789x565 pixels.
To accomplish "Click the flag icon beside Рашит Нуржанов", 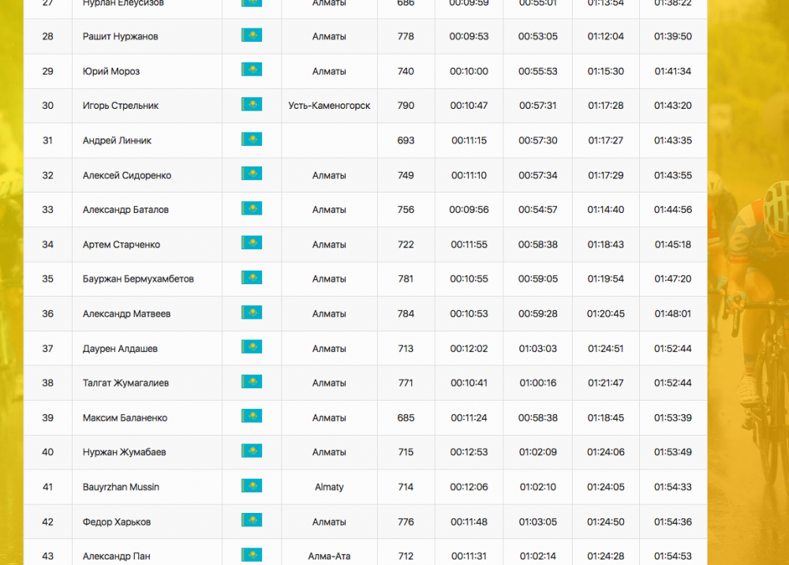I will pos(252,36).
